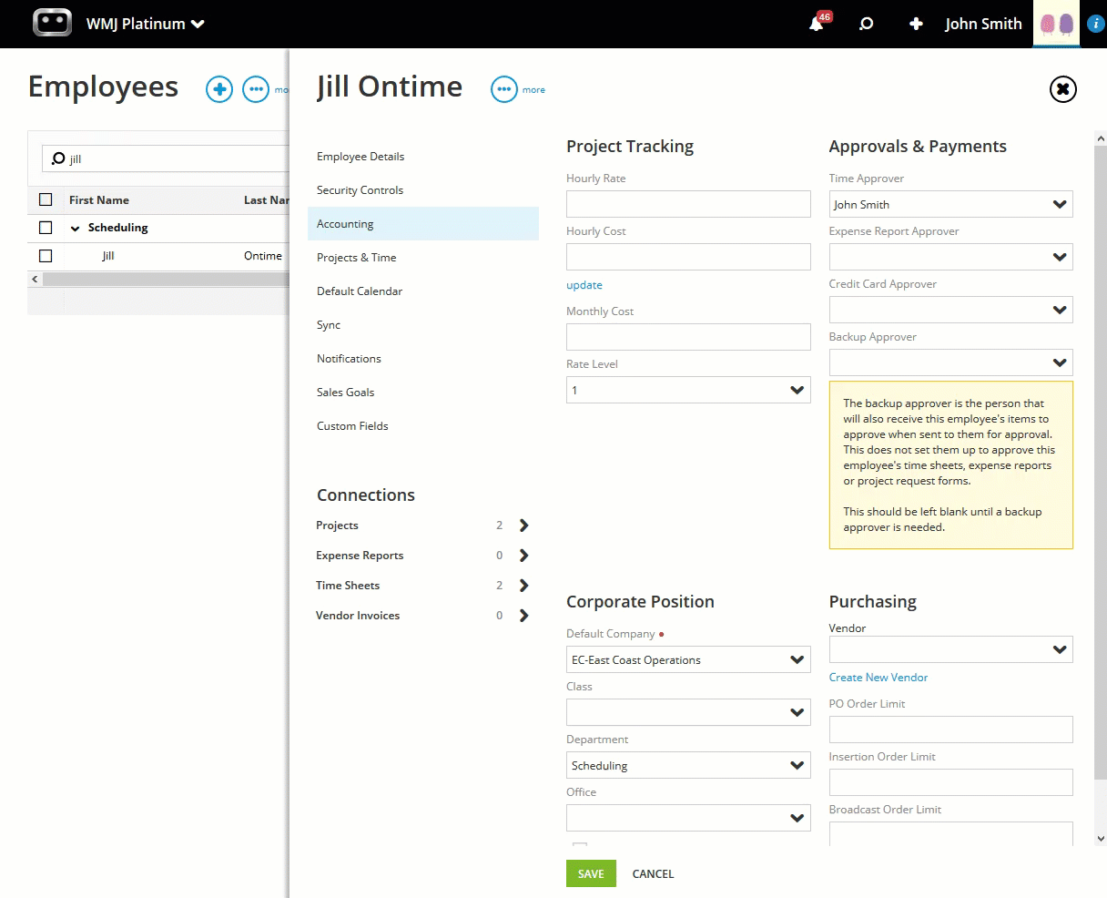Image resolution: width=1107 pixels, height=898 pixels.
Task: Open Employees more options ellipsis icon
Action: click(x=256, y=89)
